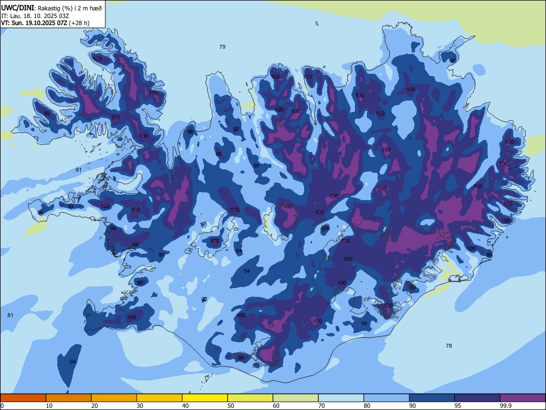
Task: Select the 'IT: Lau. 18. 10. 2025 03Z' line
Action: point(35,16)
